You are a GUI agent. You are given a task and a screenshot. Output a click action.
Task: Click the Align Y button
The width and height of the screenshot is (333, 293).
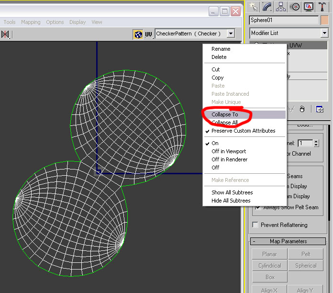tap(306, 290)
